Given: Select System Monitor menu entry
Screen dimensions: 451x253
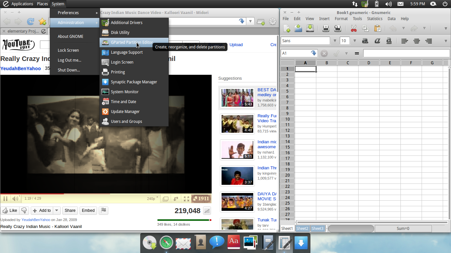Looking at the screenshot, I should (134, 92).
